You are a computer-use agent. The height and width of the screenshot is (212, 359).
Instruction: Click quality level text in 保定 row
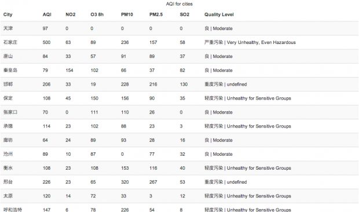tap(248, 98)
